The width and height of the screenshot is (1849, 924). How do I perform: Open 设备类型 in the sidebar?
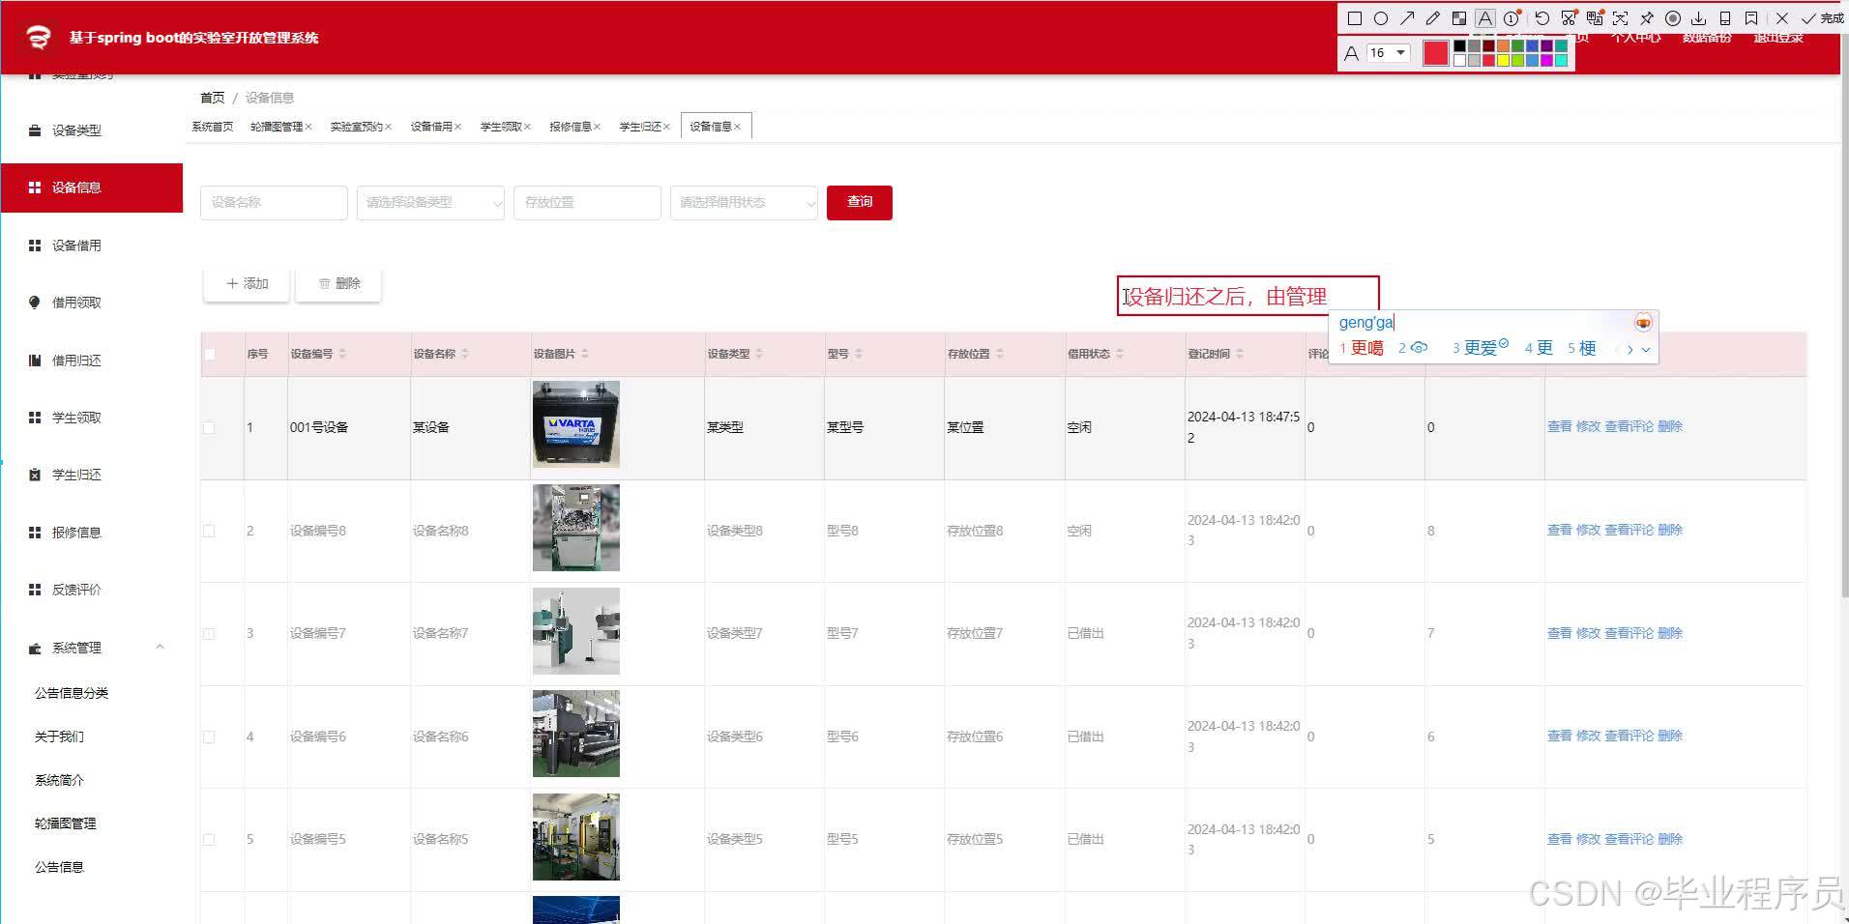tap(76, 130)
